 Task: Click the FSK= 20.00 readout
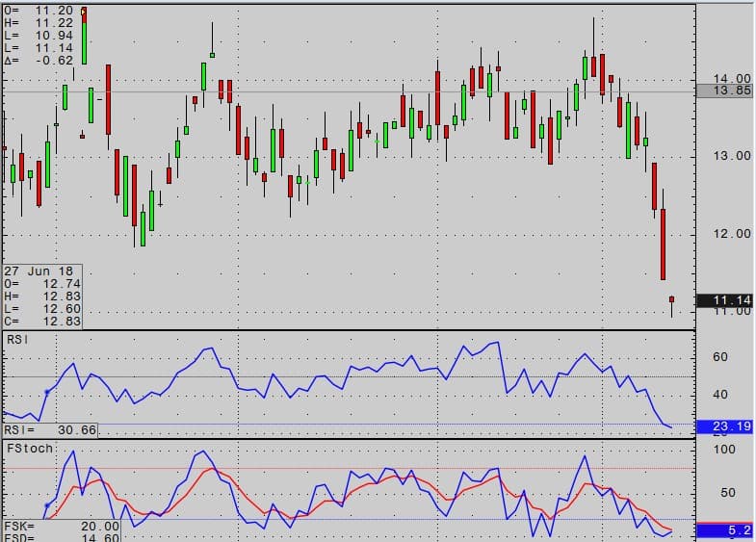pos(62,526)
